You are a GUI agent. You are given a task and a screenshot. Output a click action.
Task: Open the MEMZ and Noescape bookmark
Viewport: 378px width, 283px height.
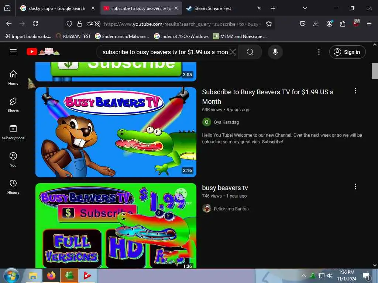tap(240, 36)
